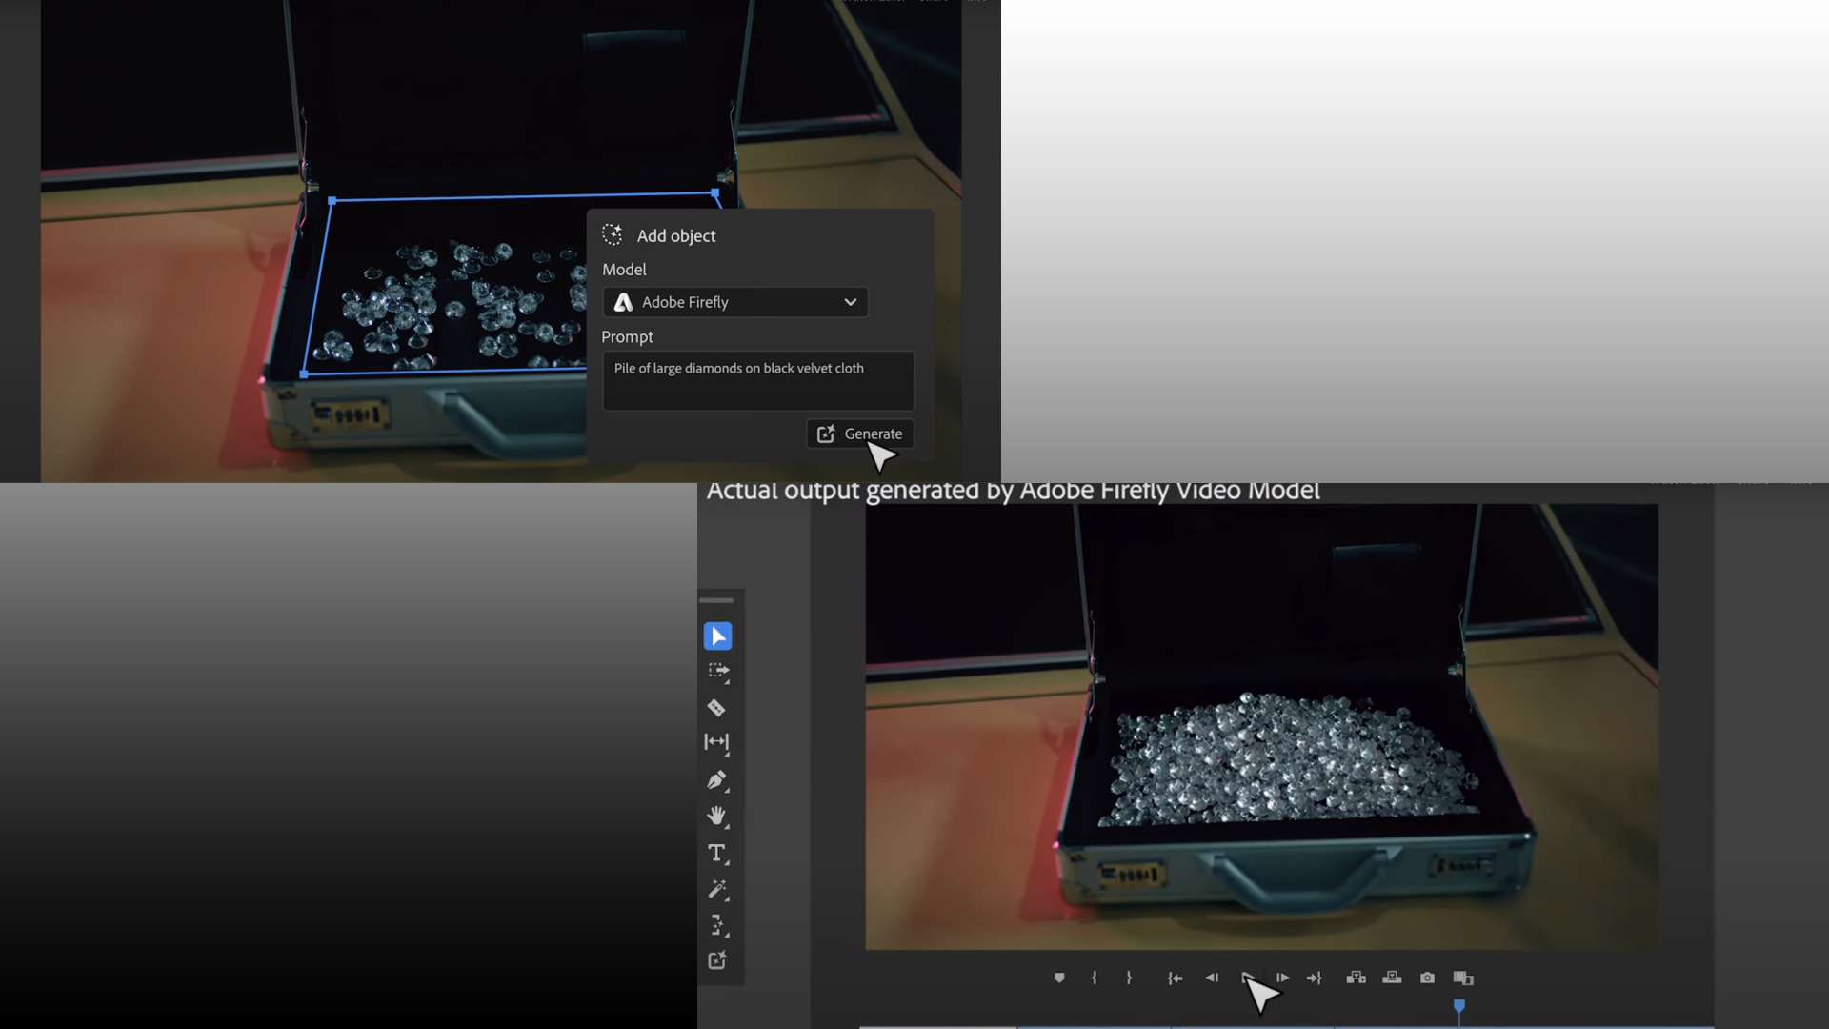Click the Hand/Pan tool
1829x1029 pixels.
tap(716, 817)
